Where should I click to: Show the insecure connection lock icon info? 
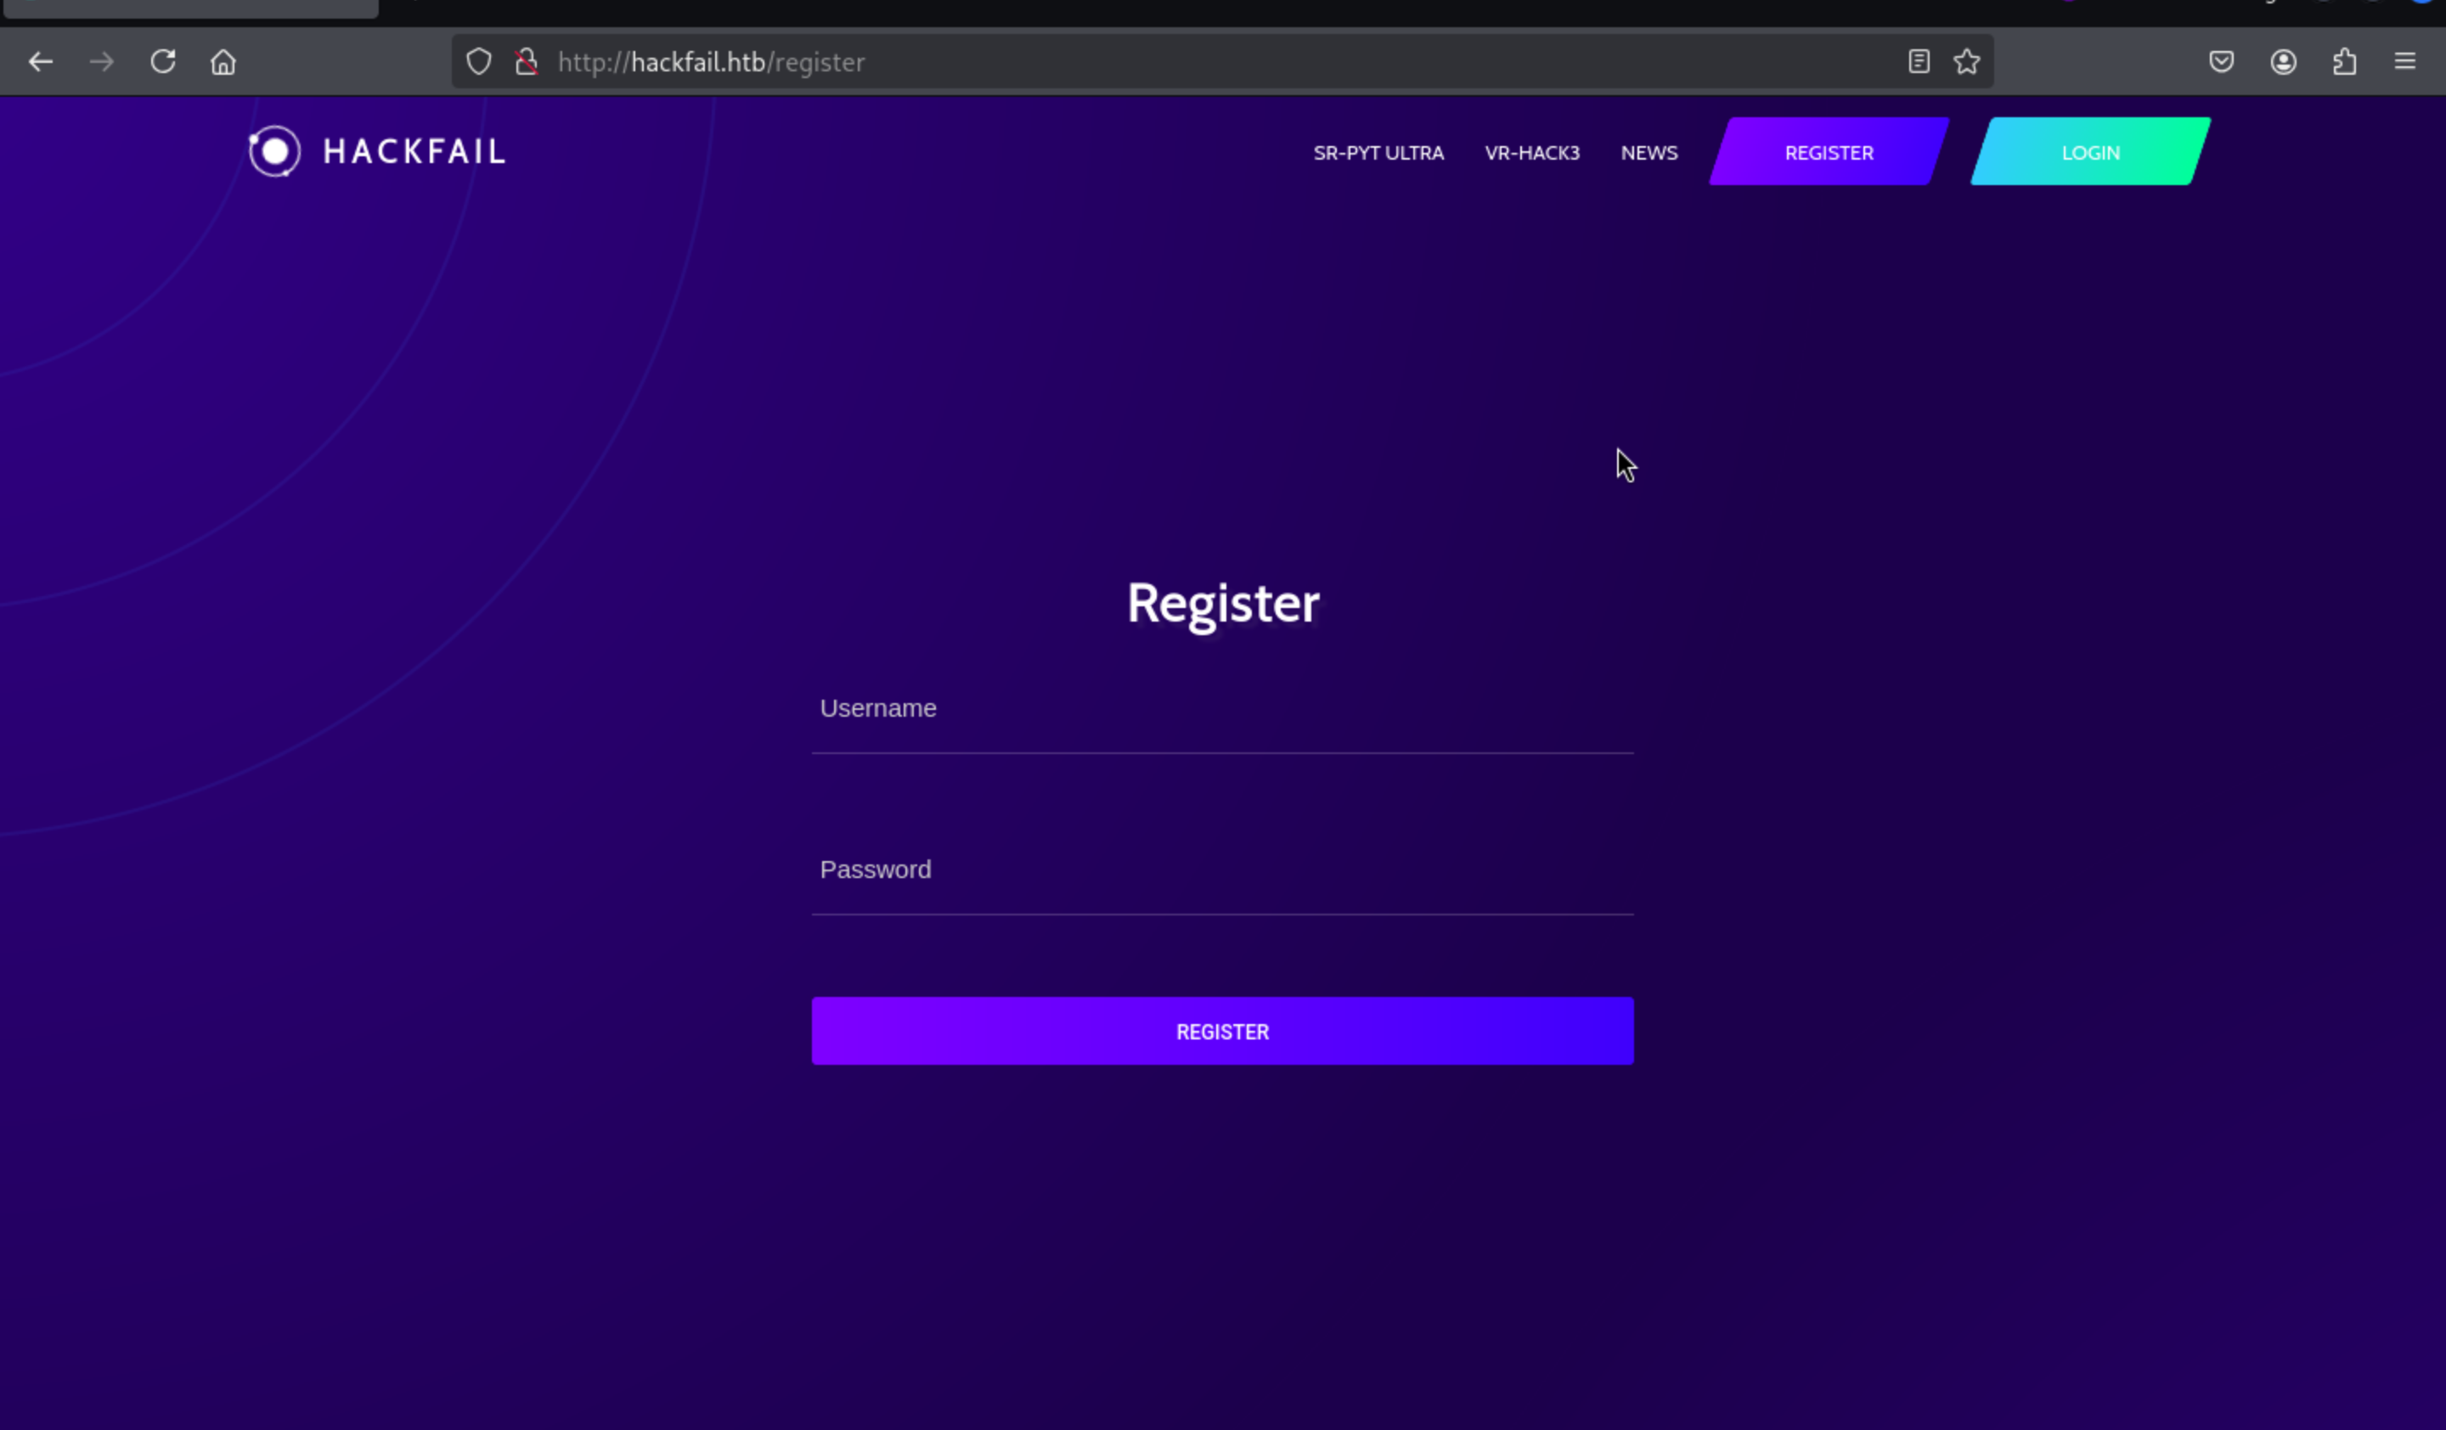click(526, 62)
